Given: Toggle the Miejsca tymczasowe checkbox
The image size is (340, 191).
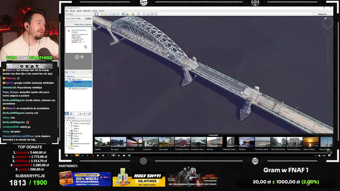Looking at the screenshot, I should pos(67,88).
